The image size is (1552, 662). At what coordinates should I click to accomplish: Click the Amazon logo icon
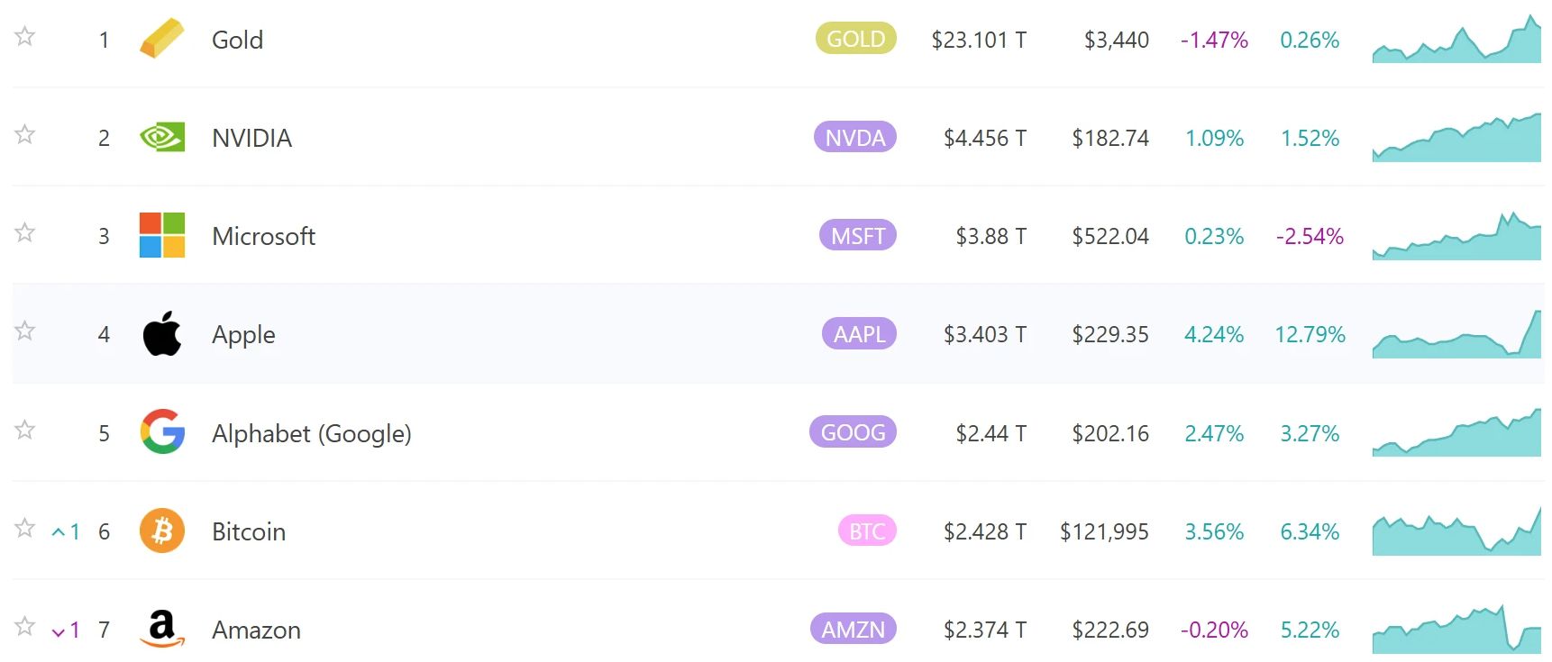[x=162, y=629]
